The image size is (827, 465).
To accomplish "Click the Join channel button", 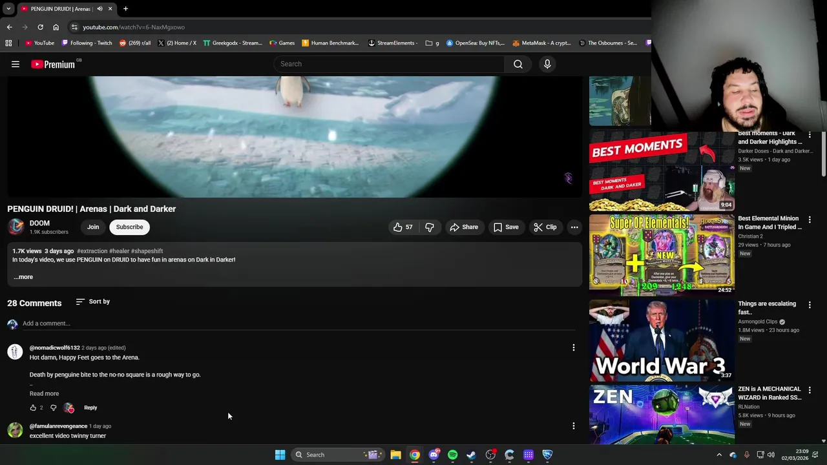I will (93, 227).
